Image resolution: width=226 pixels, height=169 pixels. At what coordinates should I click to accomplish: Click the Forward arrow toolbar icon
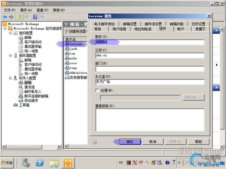click(x=11, y=17)
